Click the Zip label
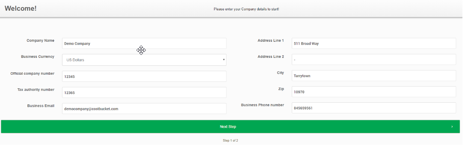This screenshot has height=149, width=465. [x=281, y=89]
